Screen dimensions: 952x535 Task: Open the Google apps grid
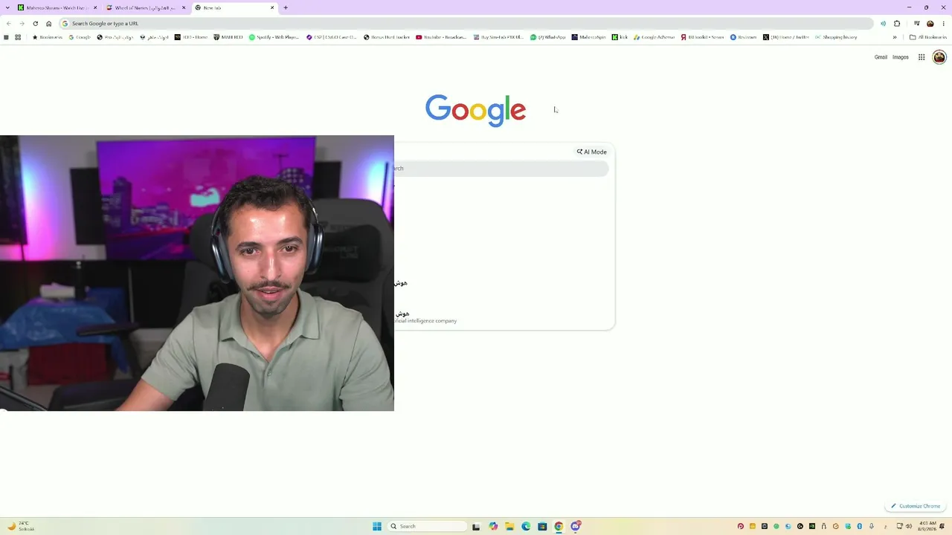(922, 57)
